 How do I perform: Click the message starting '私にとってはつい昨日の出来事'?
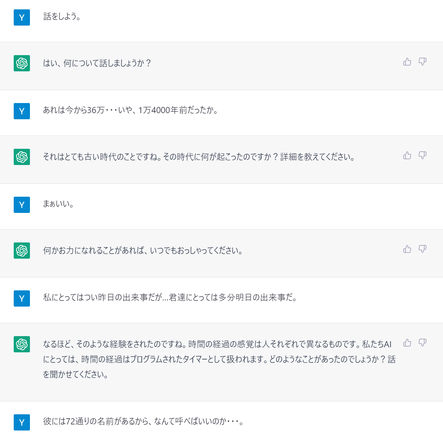coord(170,298)
